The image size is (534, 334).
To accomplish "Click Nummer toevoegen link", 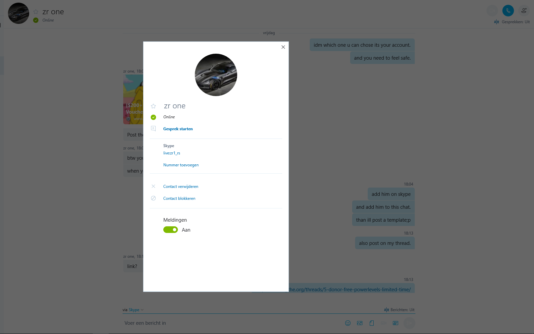I will click(181, 165).
